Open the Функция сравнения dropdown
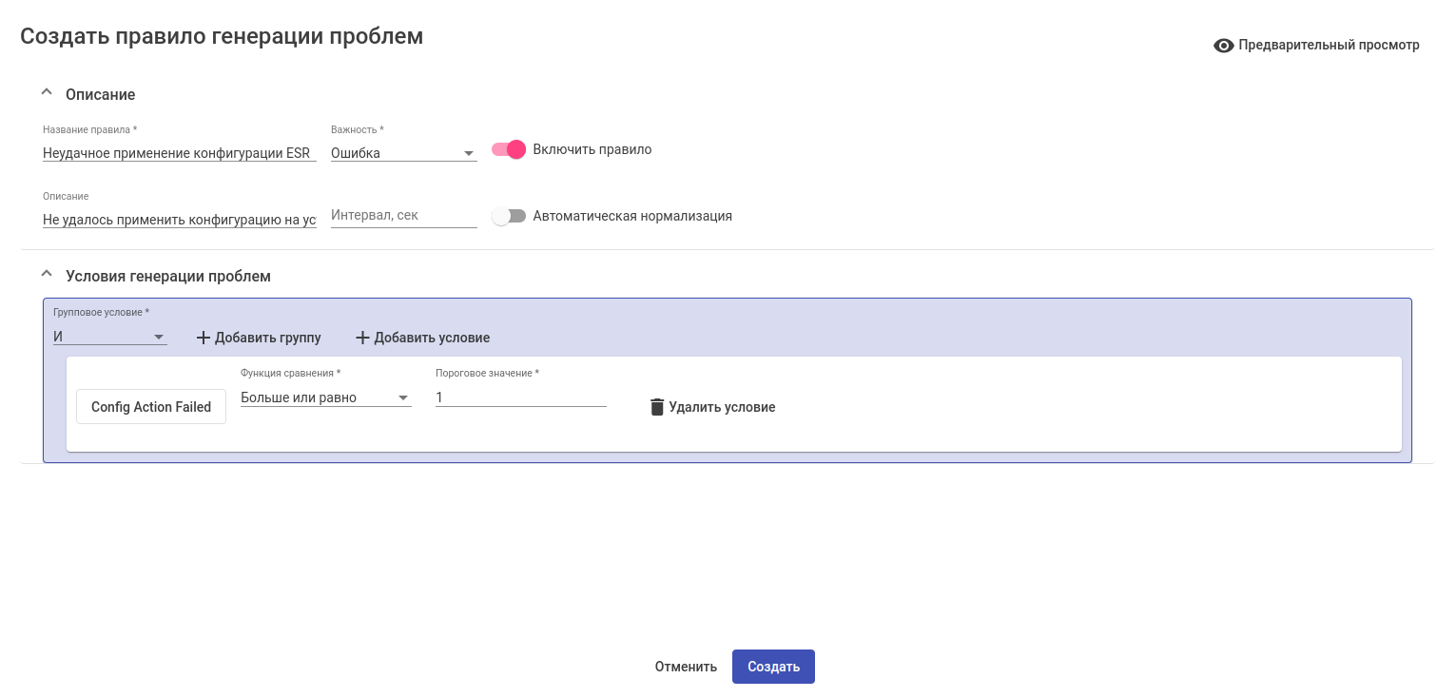Image resolution: width=1456 pixels, height=698 pixels. coord(325,397)
